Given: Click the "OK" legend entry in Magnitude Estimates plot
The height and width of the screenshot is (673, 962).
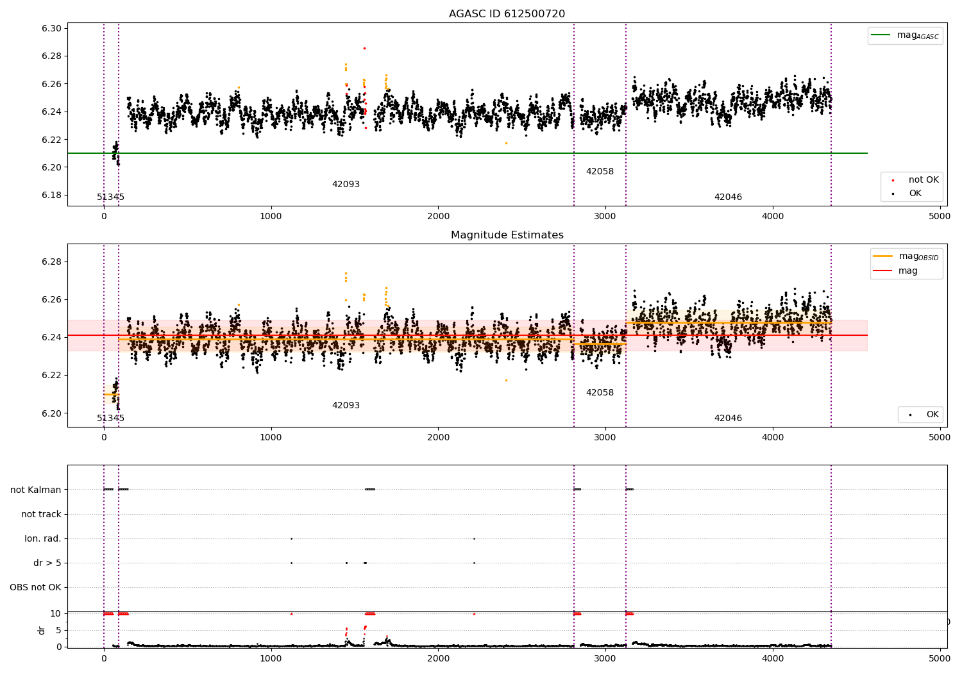Looking at the screenshot, I should pos(924,415).
